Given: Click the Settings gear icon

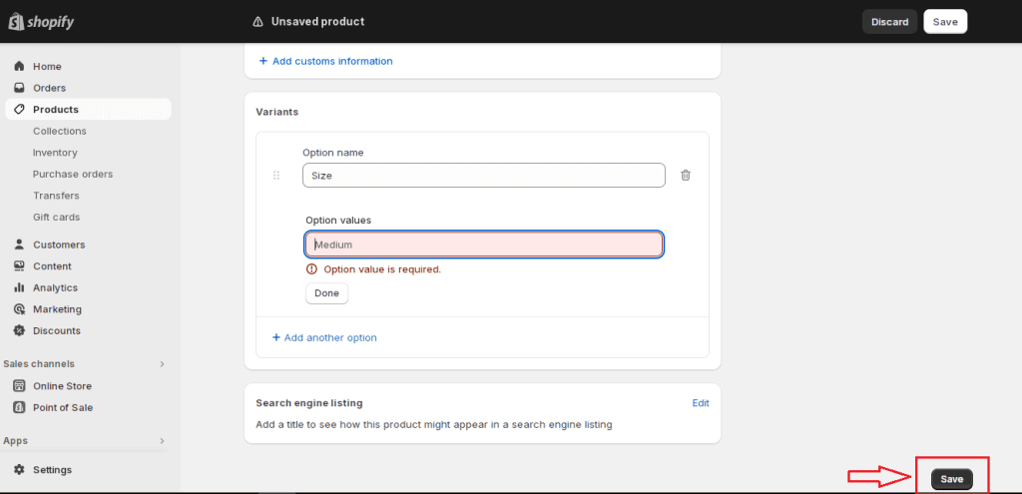Looking at the screenshot, I should pos(20,469).
